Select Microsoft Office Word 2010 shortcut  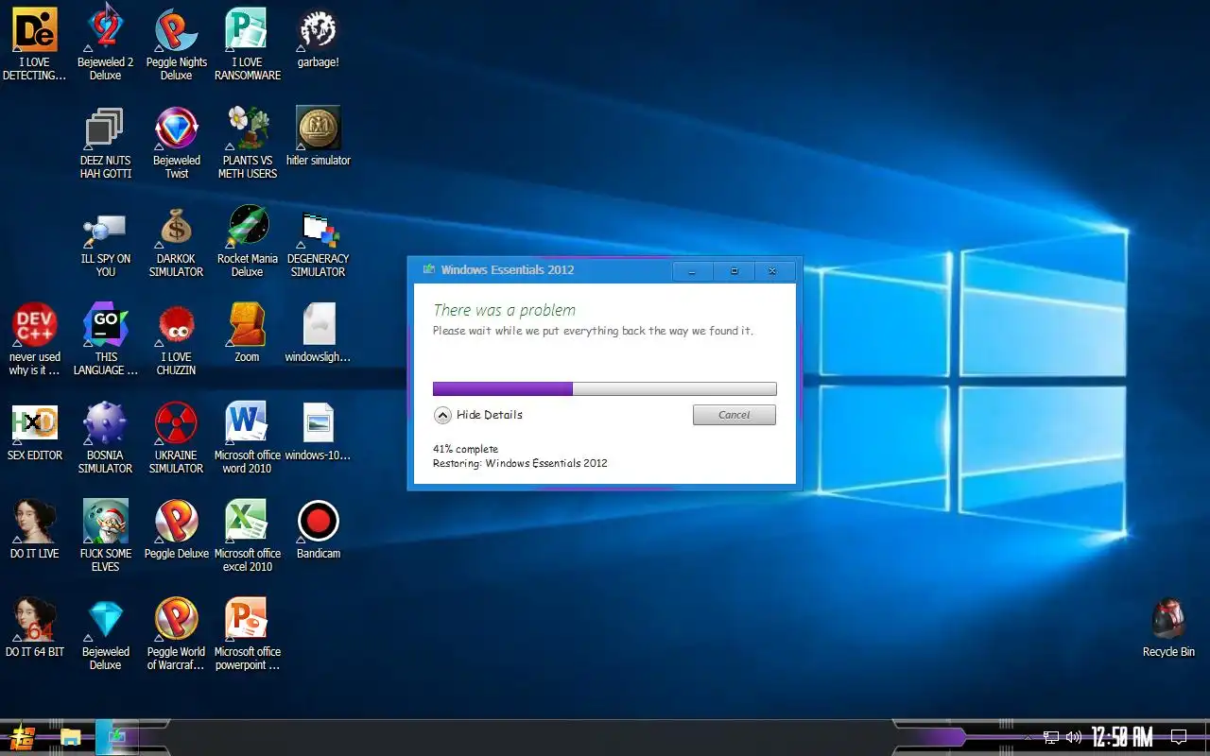[248, 437]
